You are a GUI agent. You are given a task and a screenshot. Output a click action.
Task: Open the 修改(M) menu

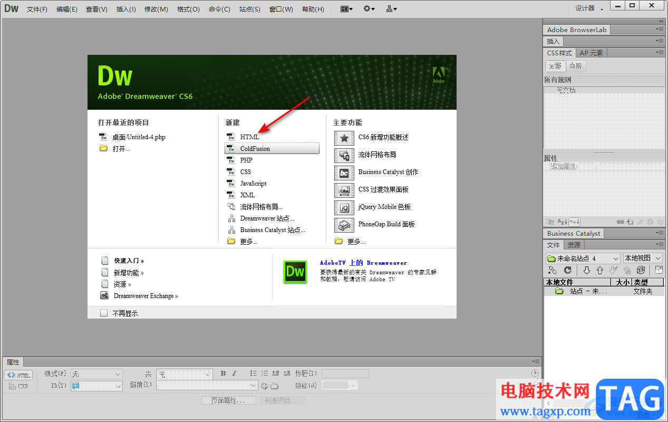[x=157, y=9]
